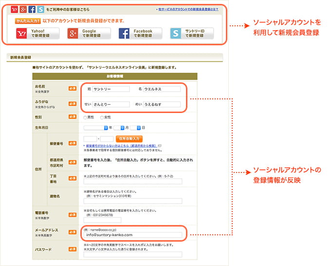Image resolution: width=331 pixels, height=266 pixels.
Task: Click the パスワード password field
Action: [x=133, y=254]
